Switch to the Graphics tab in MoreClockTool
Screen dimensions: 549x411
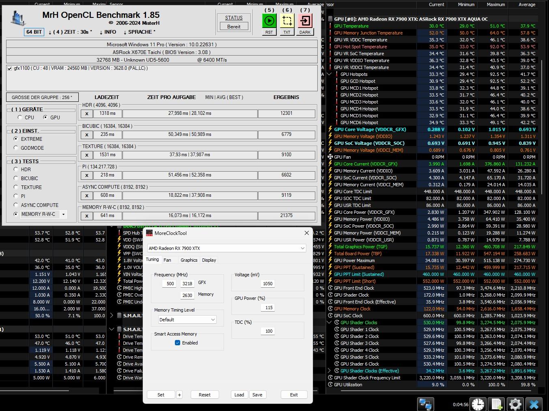[x=189, y=260]
